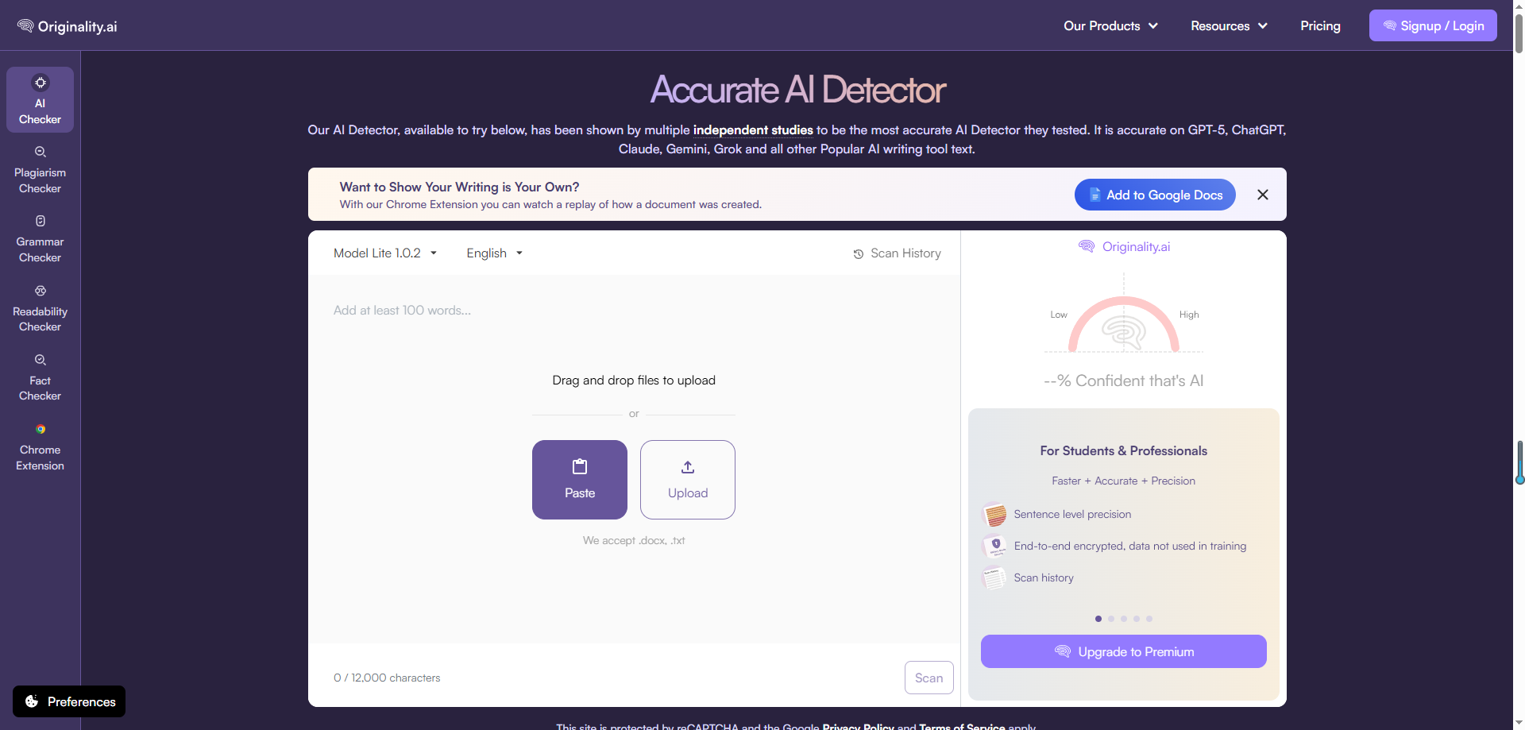Click the Originality.ai brain icon in results panel

(x=1087, y=246)
